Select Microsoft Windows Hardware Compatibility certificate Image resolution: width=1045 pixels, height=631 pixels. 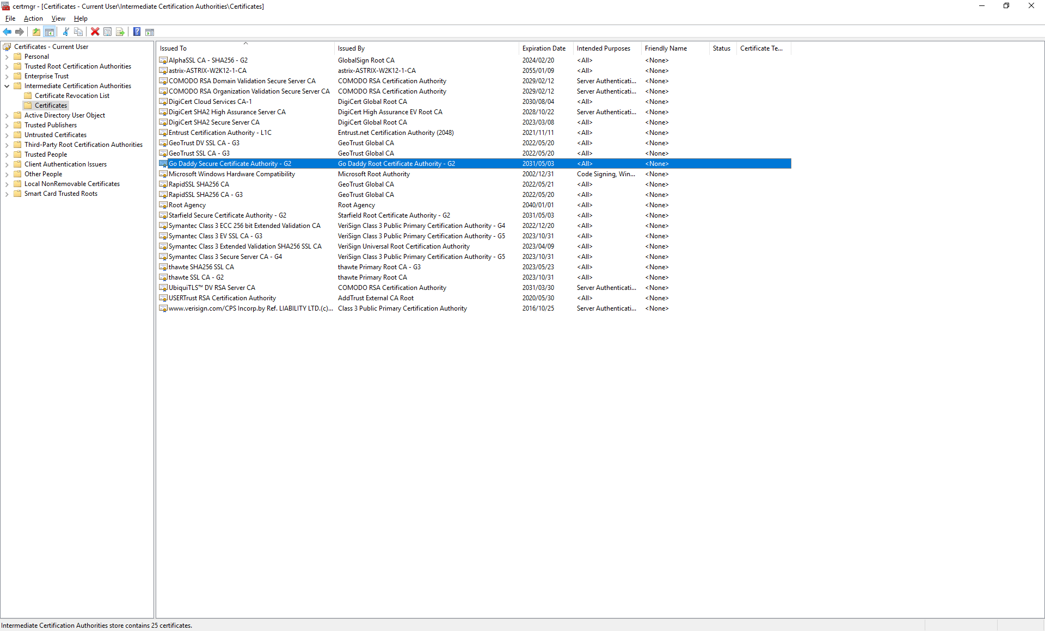click(231, 174)
